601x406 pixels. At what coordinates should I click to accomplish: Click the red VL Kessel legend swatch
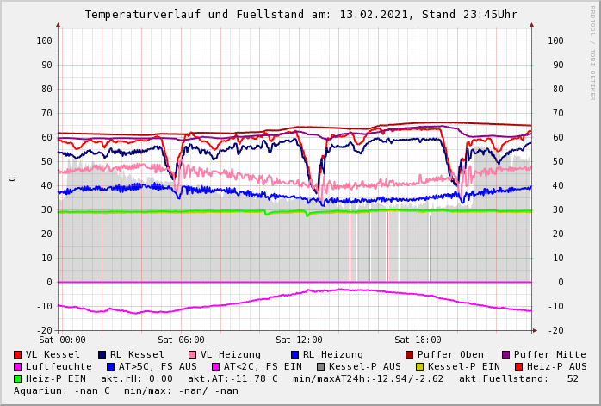coord(18,354)
